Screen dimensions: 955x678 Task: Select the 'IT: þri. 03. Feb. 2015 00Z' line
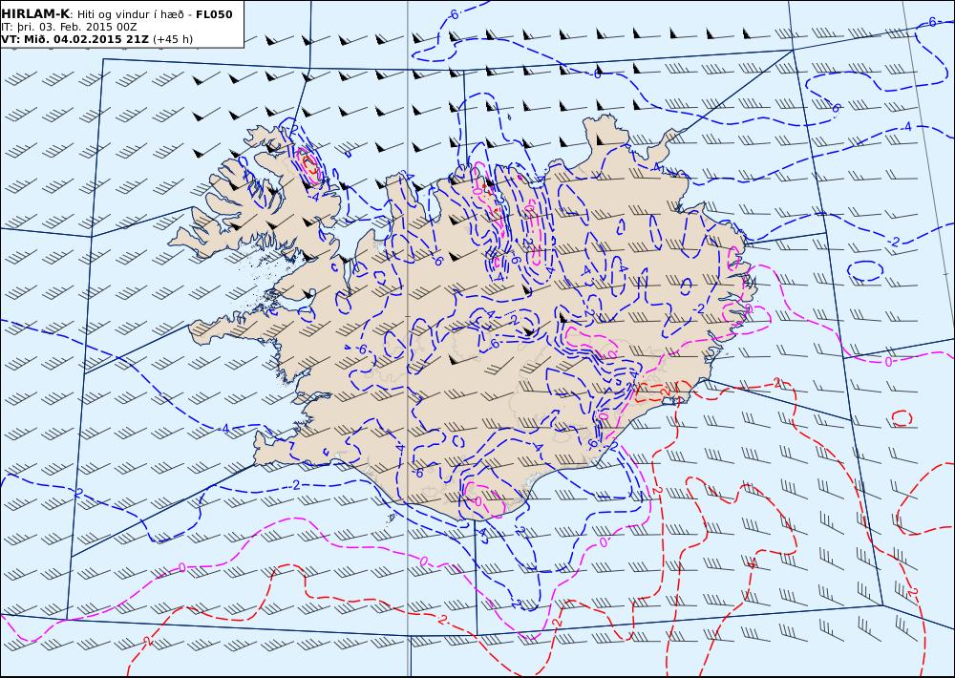click(x=68, y=28)
